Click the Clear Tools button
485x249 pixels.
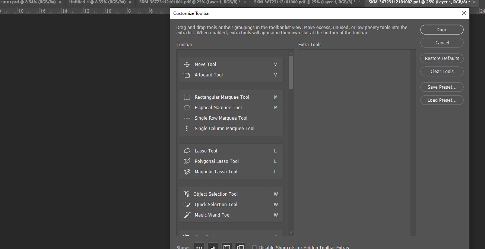pyautogui.click(x=442, y=72)
